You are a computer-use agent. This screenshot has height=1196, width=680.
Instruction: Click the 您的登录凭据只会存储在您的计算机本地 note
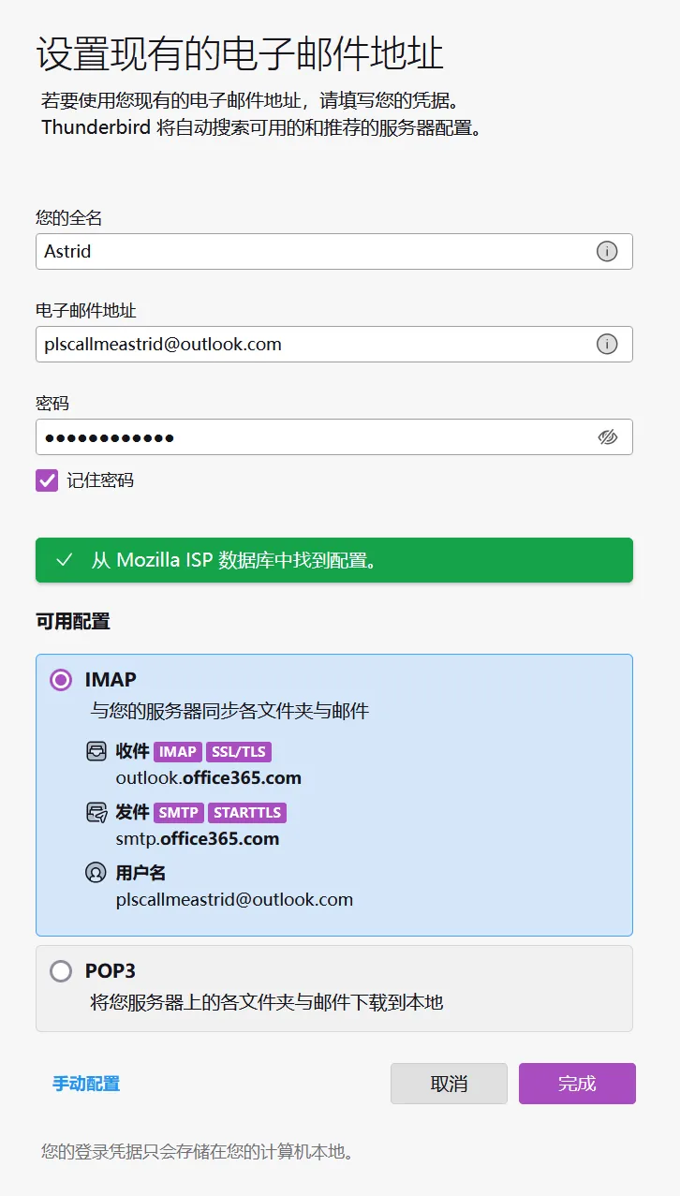[x=197, y=1151]
